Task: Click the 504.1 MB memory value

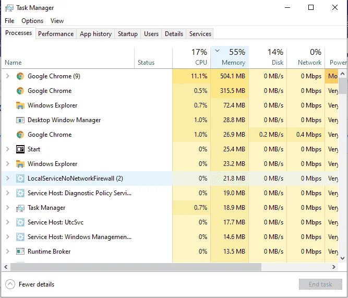Action: [233, 76]
